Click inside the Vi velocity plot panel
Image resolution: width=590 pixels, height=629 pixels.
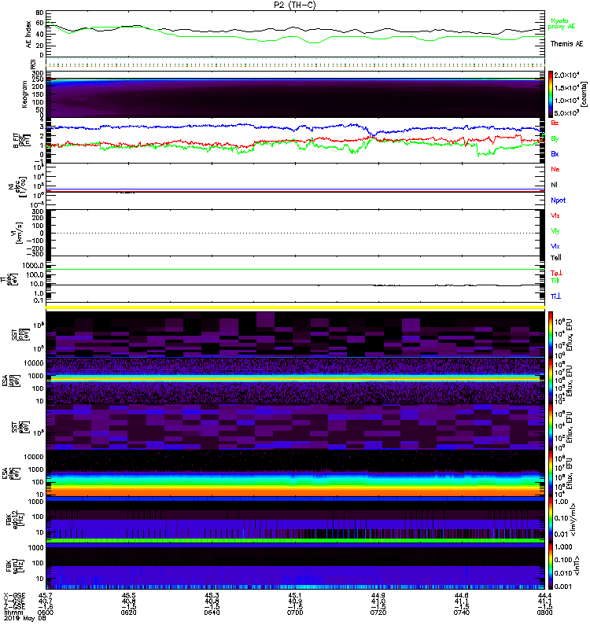[x=295, y=233]
